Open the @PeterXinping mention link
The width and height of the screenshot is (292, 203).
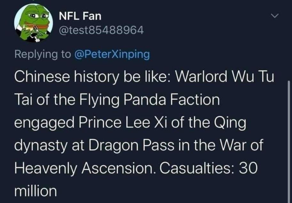click(112, 54)
